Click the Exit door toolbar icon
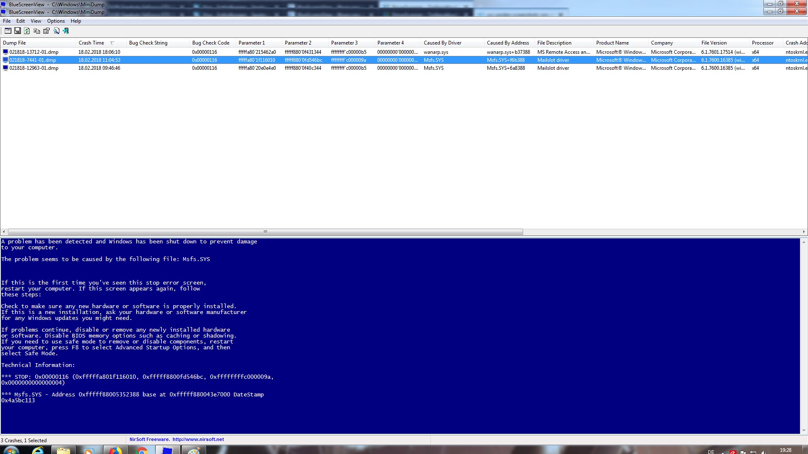Image resolution: width=808 pixels, height=454 pixels. pos(66,31)
